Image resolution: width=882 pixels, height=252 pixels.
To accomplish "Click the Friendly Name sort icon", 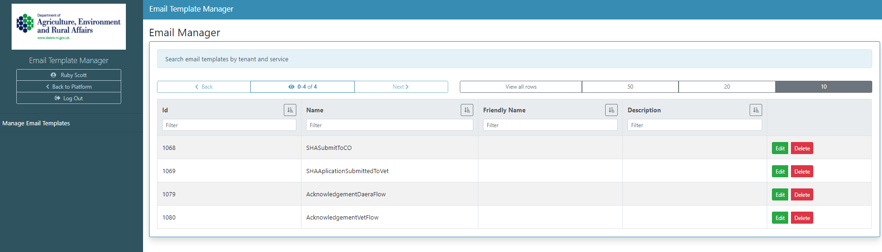I will pyautogui.click(x=611, y=110).
